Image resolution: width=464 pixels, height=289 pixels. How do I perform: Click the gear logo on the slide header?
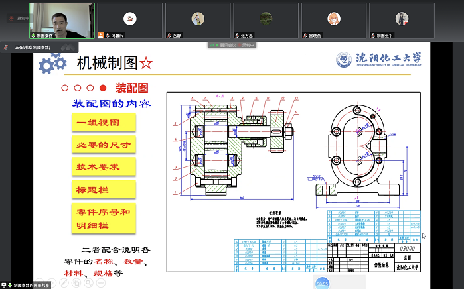52,62
